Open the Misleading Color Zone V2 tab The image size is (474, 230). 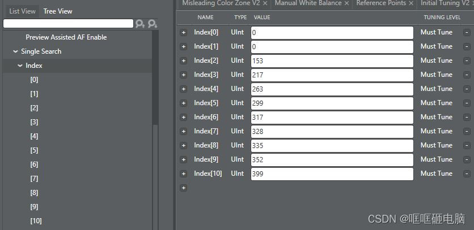221,3
